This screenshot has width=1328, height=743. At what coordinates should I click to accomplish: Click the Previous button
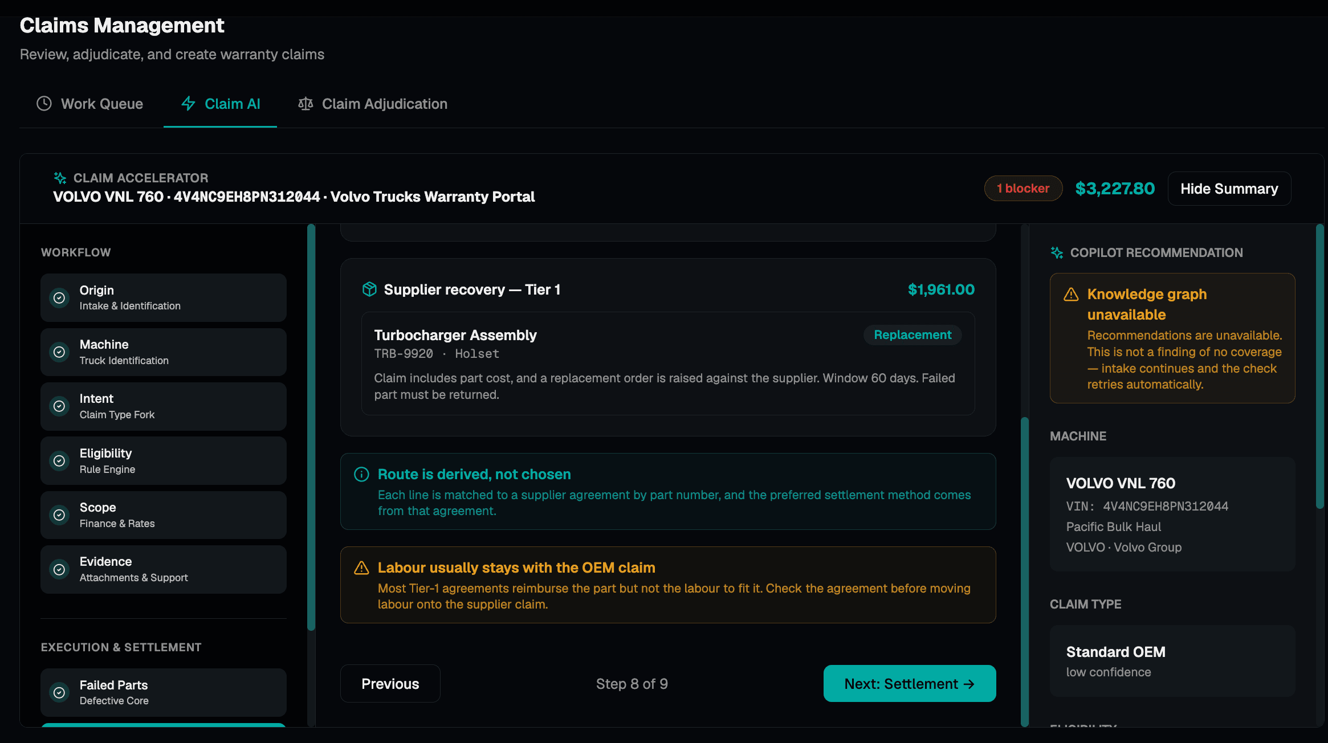point(390,684)
